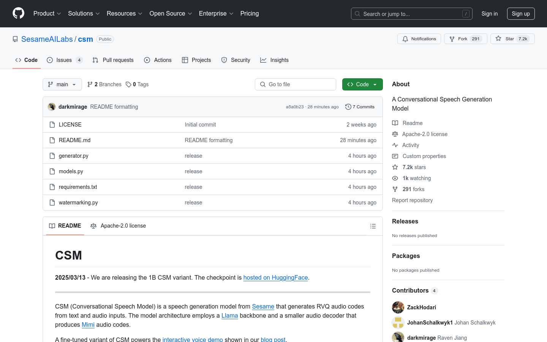Click the GitHub logo icon
547x342 pixels.
click(x=18, y=13)
